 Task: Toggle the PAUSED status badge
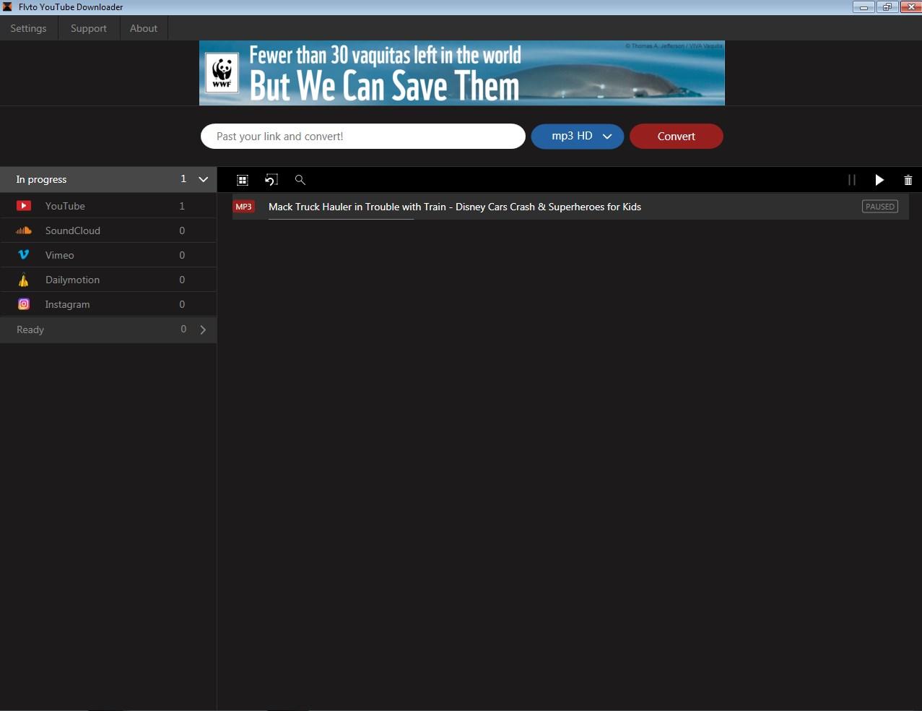pyautogui.click(x=879, y=207)
